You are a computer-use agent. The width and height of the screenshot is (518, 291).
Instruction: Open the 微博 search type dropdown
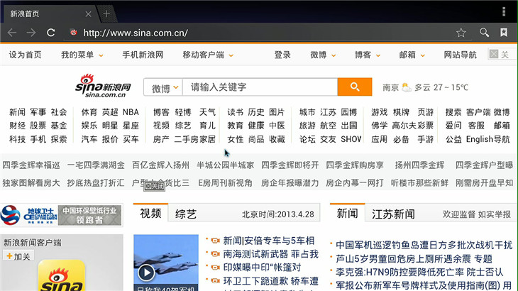(163, 87)
